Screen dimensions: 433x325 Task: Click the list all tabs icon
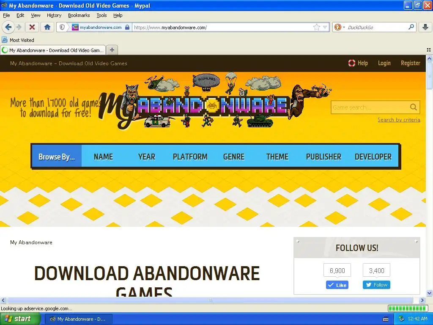coord(429,50)
